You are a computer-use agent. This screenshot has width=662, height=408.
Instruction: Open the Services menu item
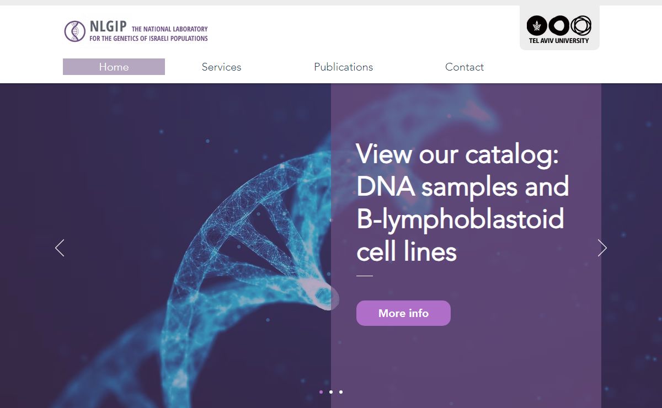[221, 67]
